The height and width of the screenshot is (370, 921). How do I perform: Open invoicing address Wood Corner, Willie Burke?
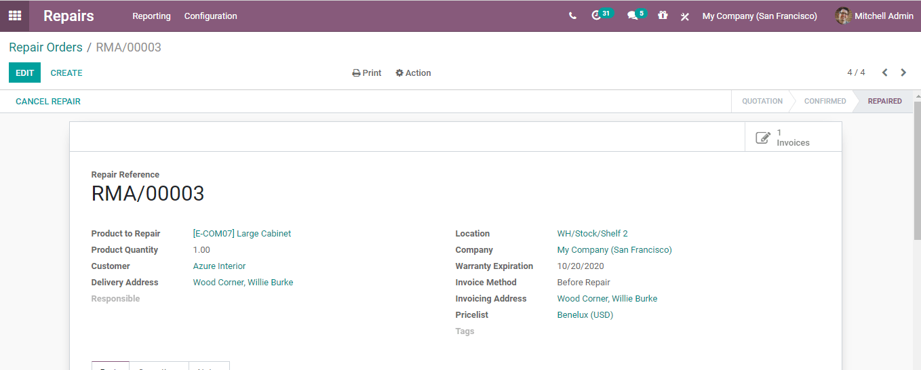pyautogui.click(x=607, y=298)
